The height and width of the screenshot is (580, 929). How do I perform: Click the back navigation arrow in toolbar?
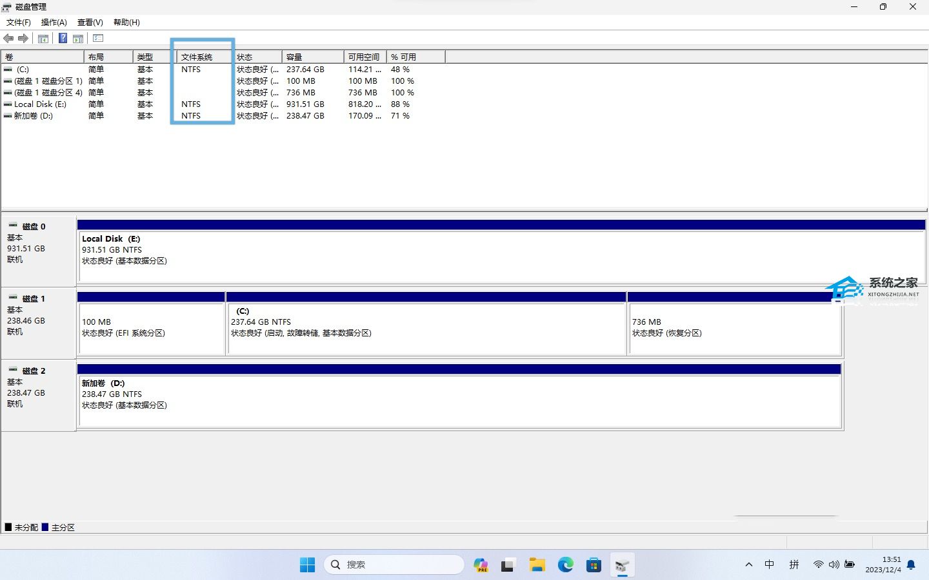(x=8, y=38)
